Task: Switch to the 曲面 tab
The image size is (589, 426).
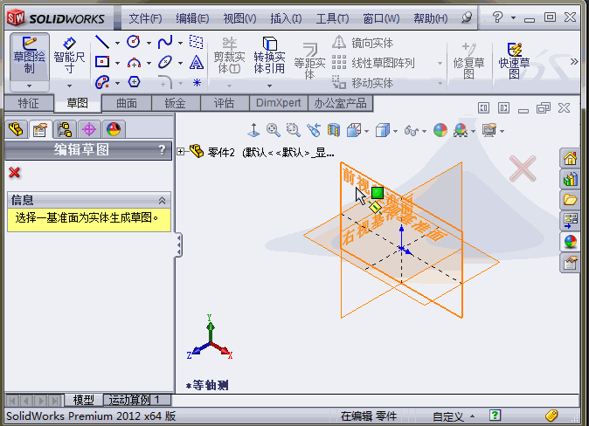Action: tap(127, 103)
